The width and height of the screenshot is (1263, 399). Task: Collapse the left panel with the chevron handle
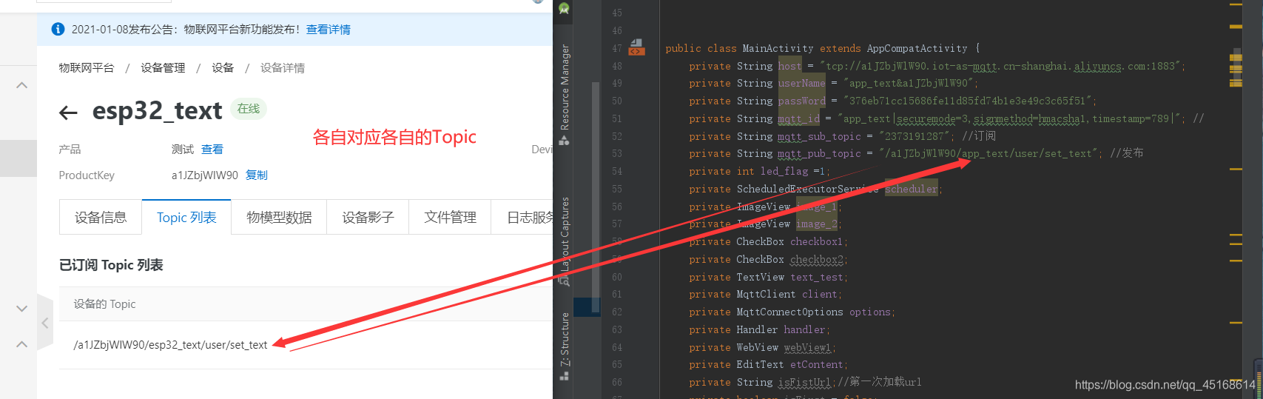pyautogui.click(x=45, y=323)
